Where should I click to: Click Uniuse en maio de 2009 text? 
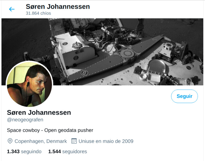pos(106,141)
